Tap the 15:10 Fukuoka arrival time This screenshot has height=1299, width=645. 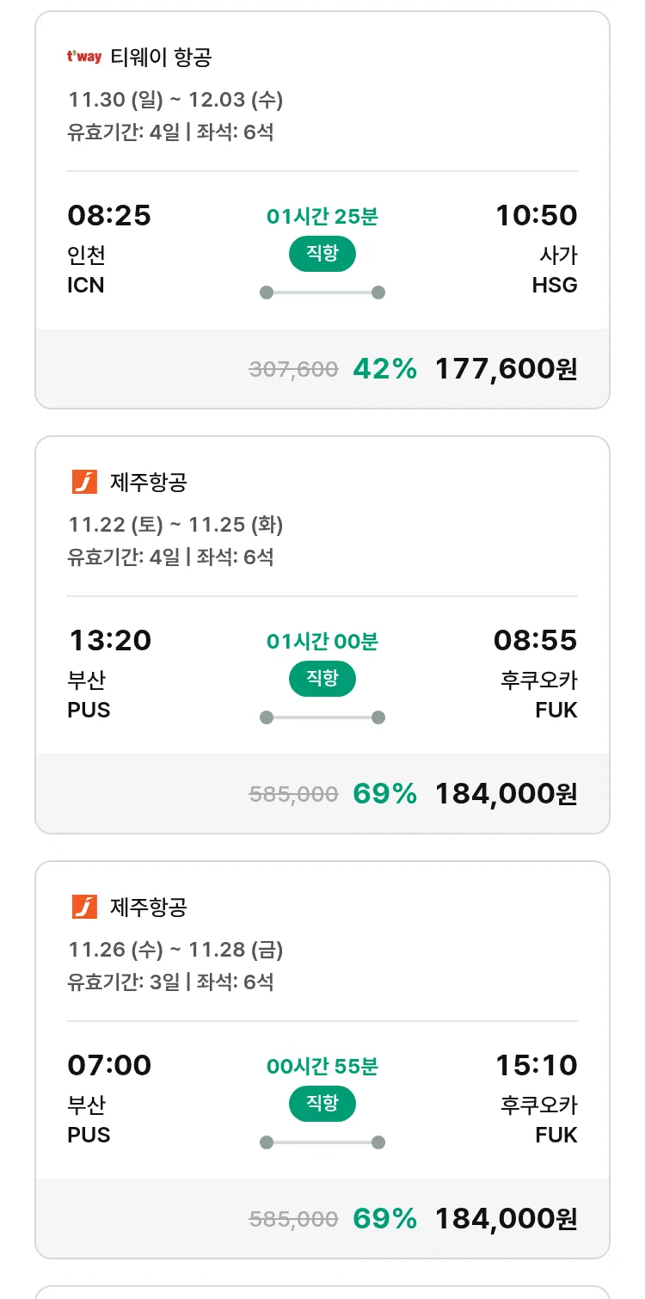pos(536,1065)
